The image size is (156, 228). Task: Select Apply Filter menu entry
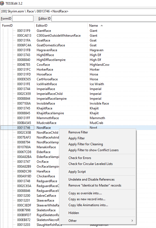coord(77,138)
